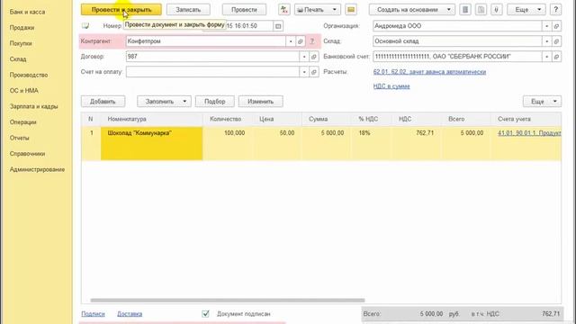Open the Отчеты section

[x=19, y=138]
